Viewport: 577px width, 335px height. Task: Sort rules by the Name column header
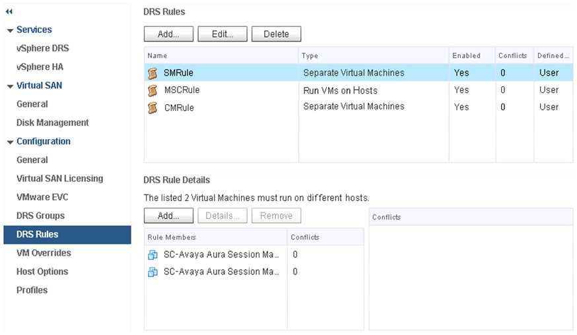point(157,56)
